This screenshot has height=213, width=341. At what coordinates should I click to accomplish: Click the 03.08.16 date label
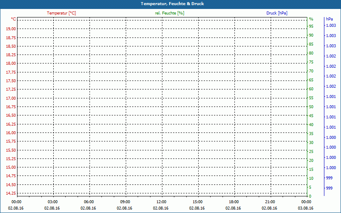pyautogui.click(x=306, y=208)
